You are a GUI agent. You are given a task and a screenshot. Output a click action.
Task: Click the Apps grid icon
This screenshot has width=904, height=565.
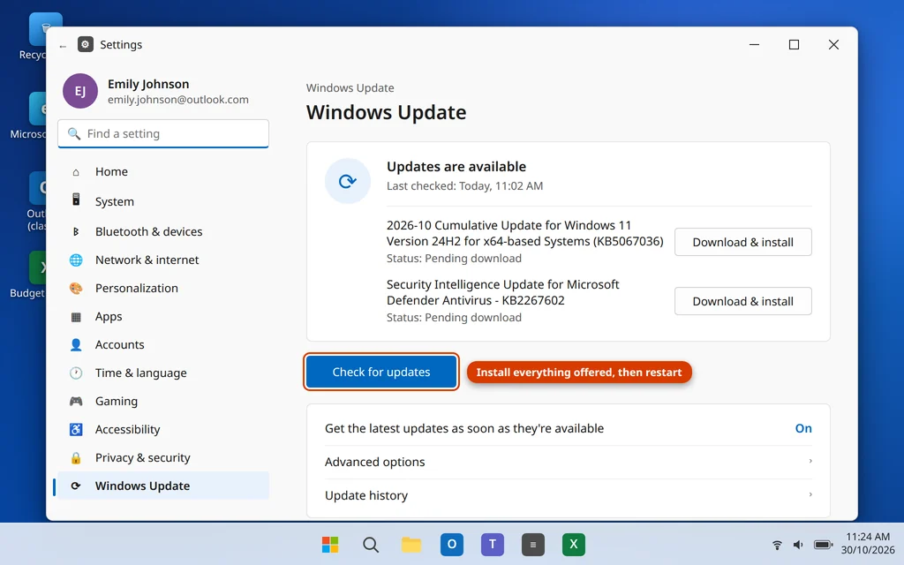point(76,317)
